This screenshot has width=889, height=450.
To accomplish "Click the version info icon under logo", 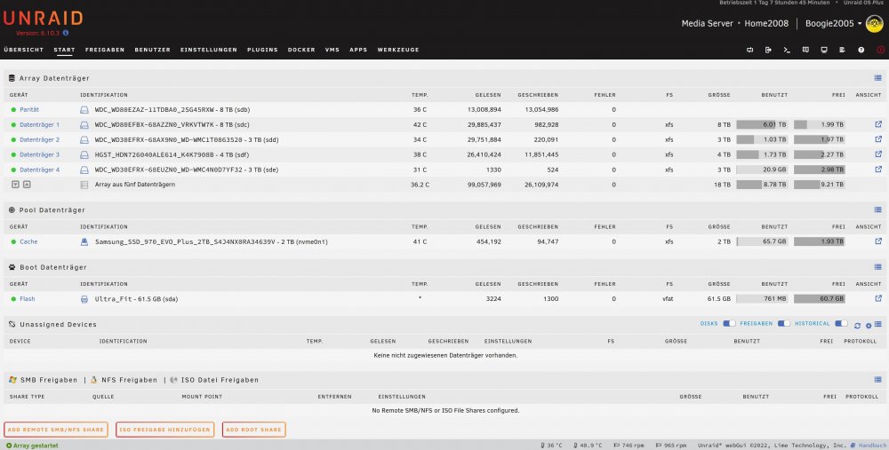I will [x=66, y=33].
